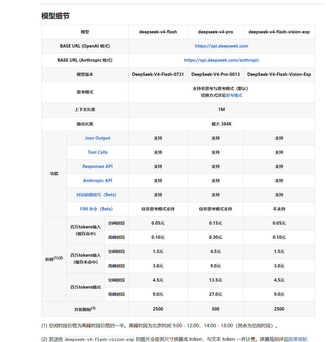This screenshot has width=326, height=342.
Task: Click the 0.15元 price cell
Action: pyautogui.click(x=216, y=223)
